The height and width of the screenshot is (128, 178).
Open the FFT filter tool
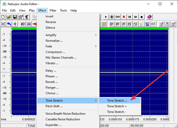(x=153, y=24)
